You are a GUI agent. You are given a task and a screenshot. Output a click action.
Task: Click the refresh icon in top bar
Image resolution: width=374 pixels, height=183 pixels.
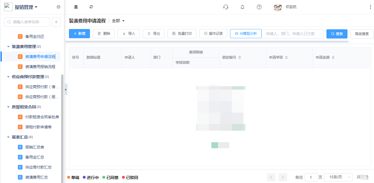[x=91, y=7]
